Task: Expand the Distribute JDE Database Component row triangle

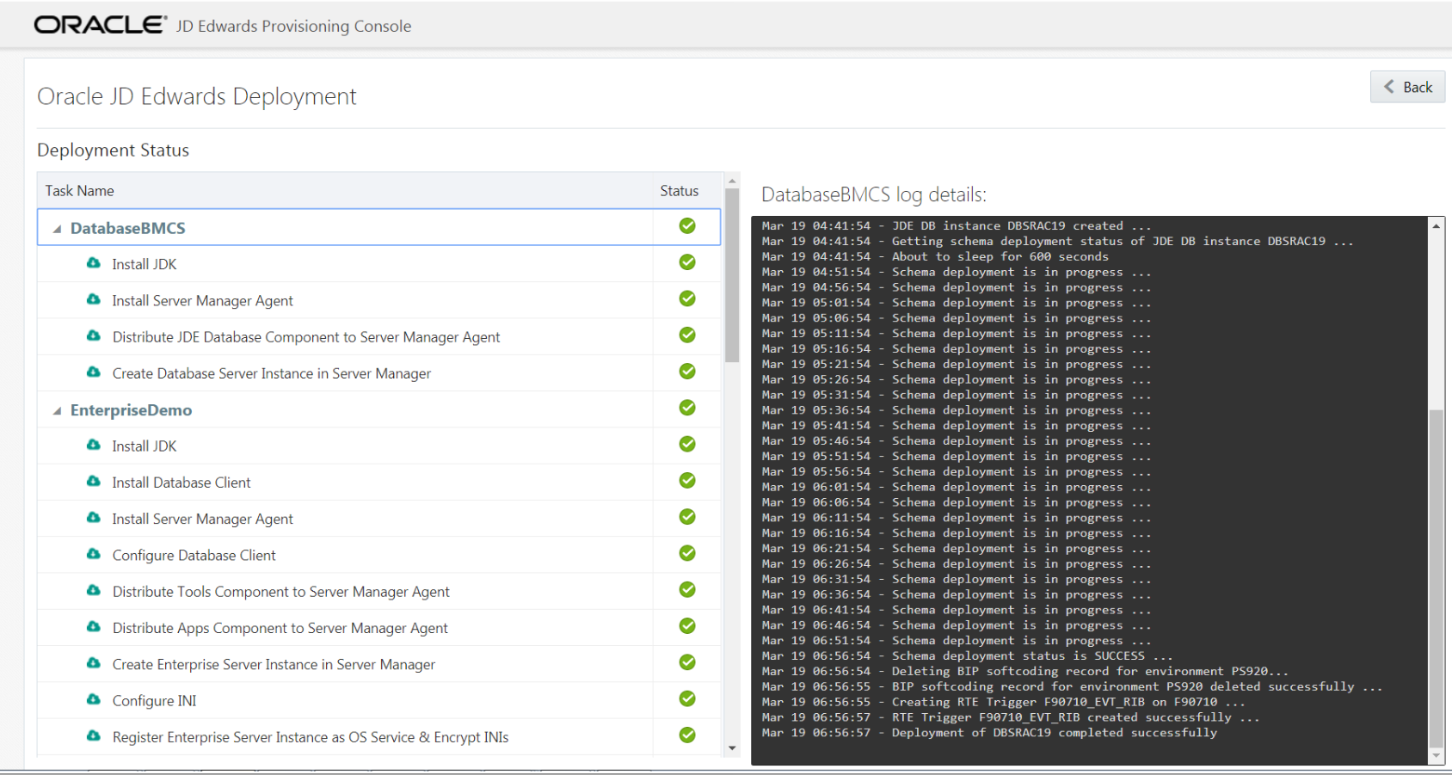Action: tap(93, 336)
